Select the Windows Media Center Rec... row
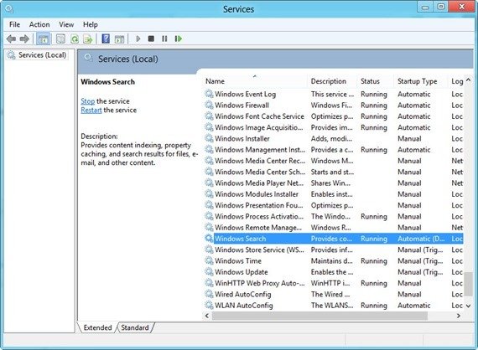The image size is (478, 350). tap(334, 161)
